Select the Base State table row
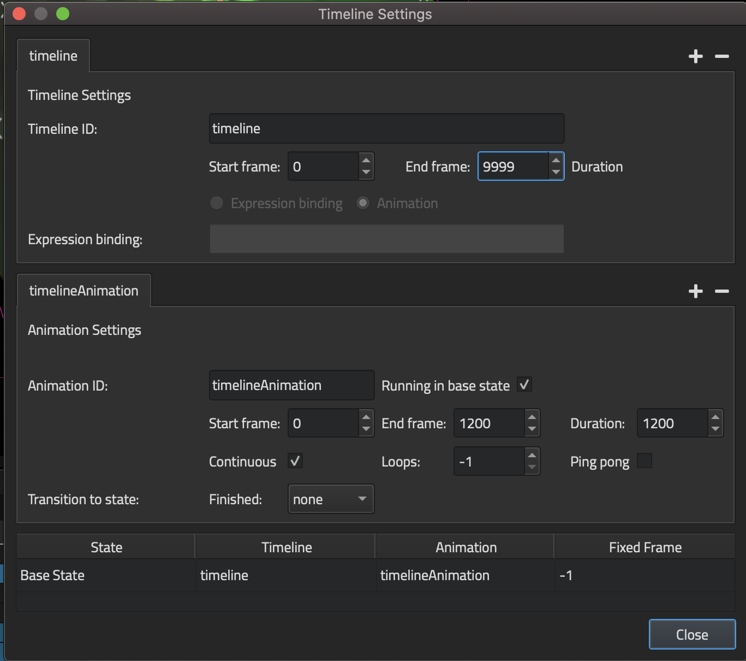 (106, 575)
